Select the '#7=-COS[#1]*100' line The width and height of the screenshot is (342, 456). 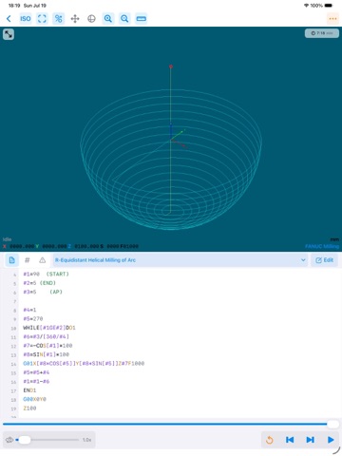(x=47, y=346)
